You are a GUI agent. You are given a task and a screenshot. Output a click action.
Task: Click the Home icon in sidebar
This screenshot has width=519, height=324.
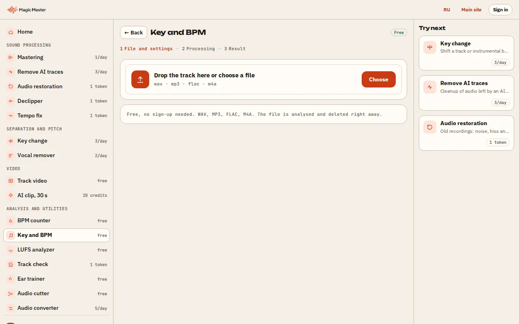[x=11, y=32]
